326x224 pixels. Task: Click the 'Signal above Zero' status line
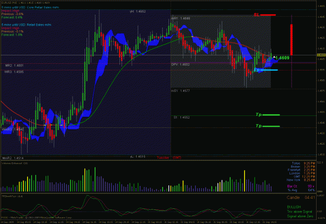pyautogui.click(x=300, y=216)
